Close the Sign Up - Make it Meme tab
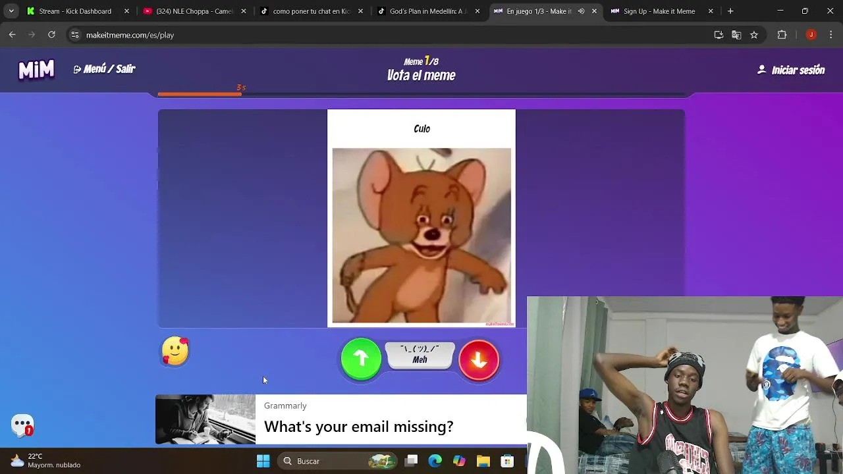843x474 pixels. tap(711, 11)
